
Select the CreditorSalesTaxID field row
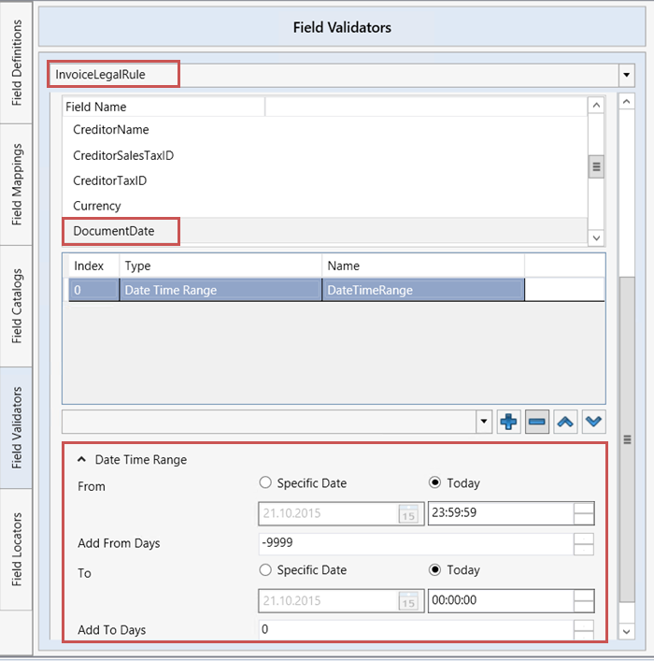tap(123, 155)
